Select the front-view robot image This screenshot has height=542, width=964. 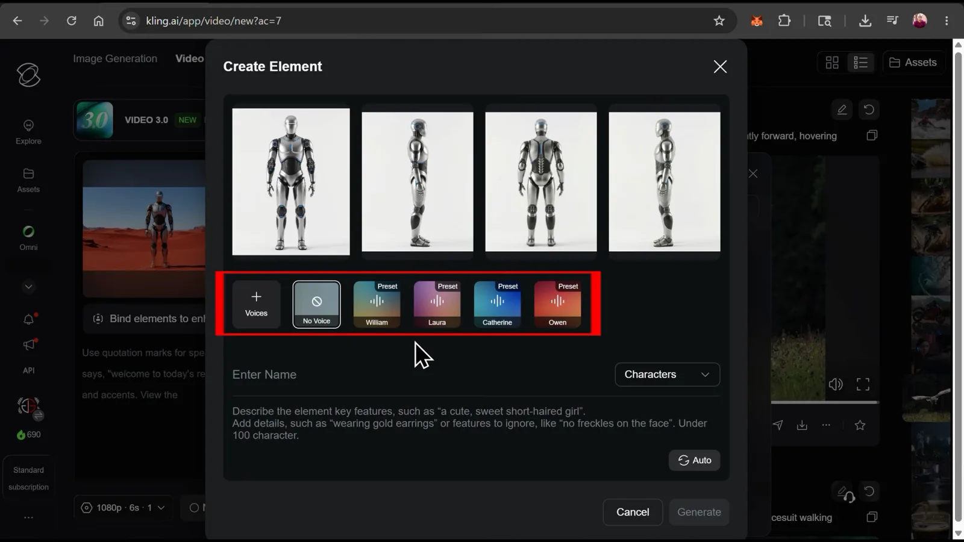(x=291, y=182)
